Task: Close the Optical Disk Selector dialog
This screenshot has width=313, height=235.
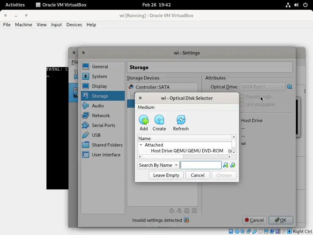Action: click(140, 98)
